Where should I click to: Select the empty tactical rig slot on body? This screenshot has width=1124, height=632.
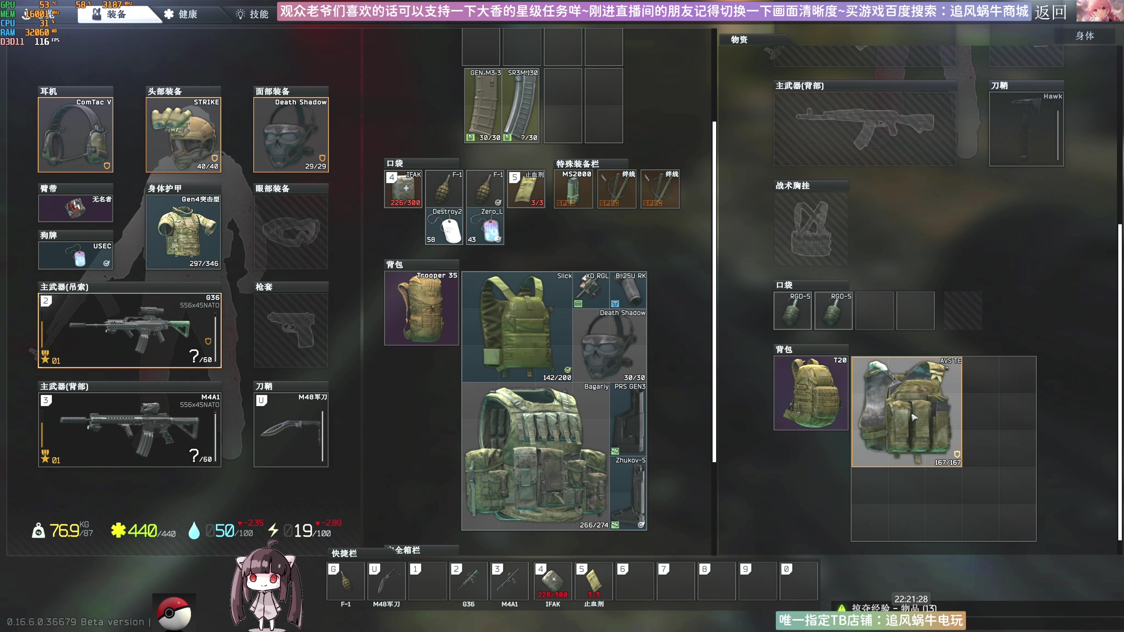click(x=811, y=229)
